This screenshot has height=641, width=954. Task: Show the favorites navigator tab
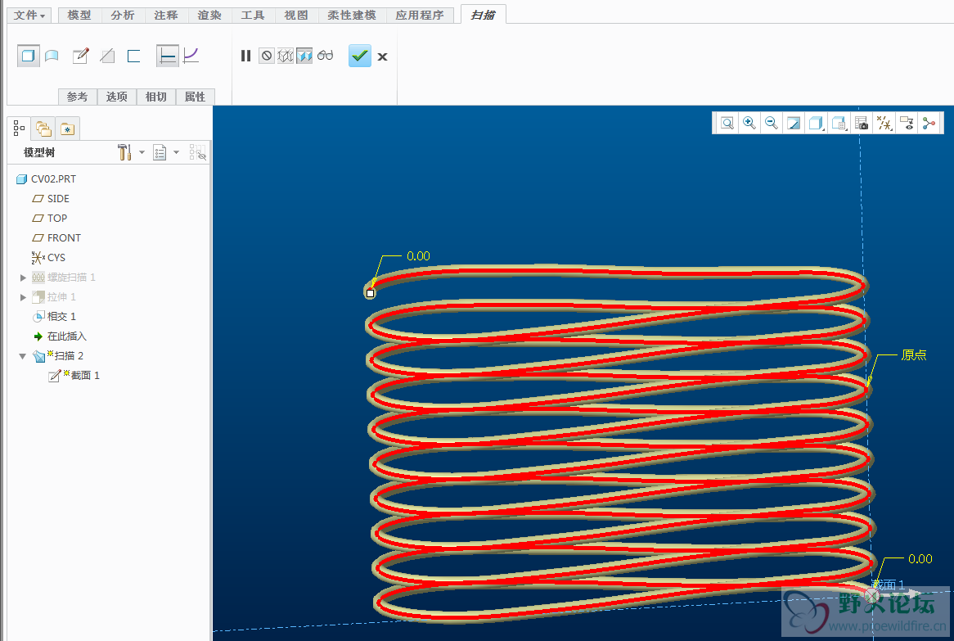point(67,129)
